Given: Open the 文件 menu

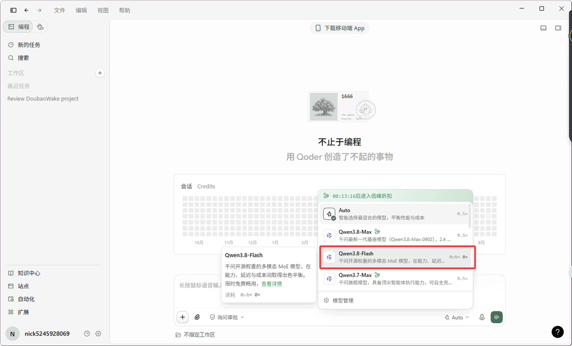Looking at the screenshot, I should click(59, 10).
